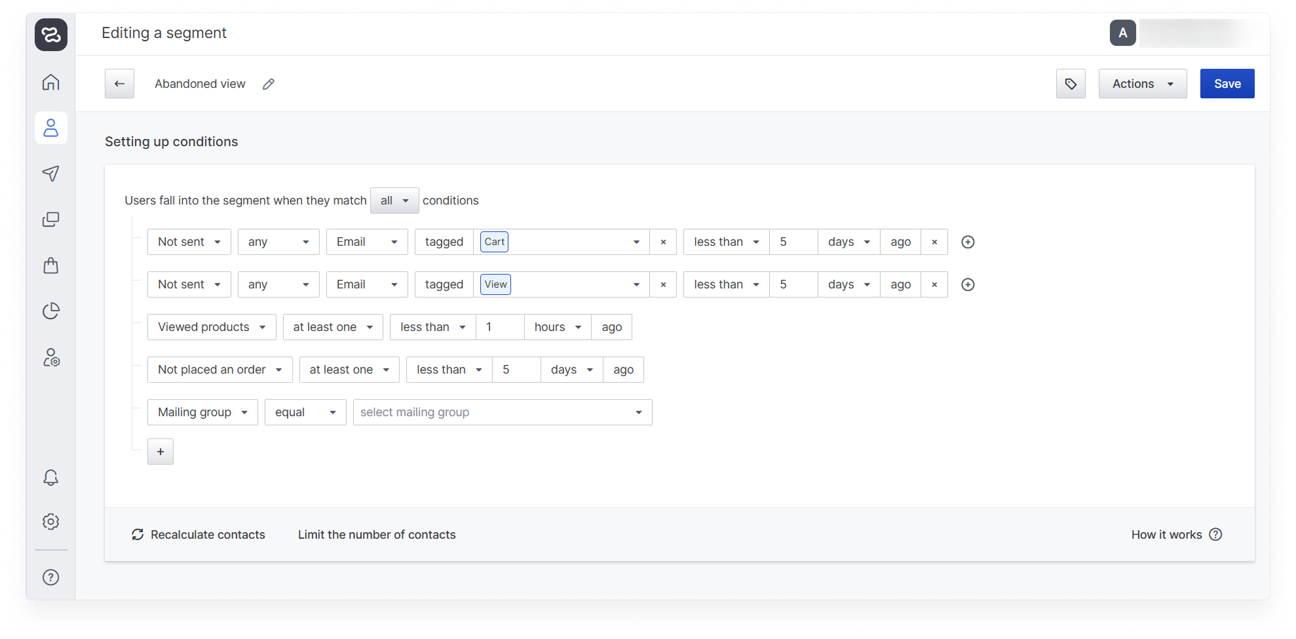1296x639 pixels.
Task: Click the value field in Viewed products row
Action: coord(499,327)
